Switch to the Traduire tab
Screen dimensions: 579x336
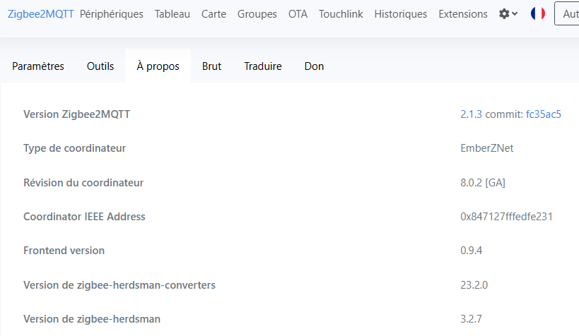click(263, 66)
